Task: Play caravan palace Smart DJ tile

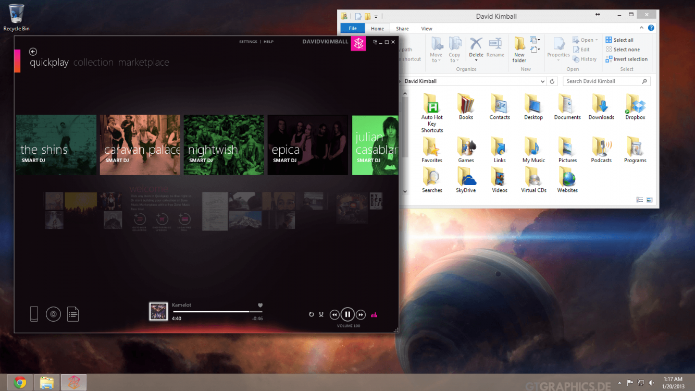Action: [140, 145]
